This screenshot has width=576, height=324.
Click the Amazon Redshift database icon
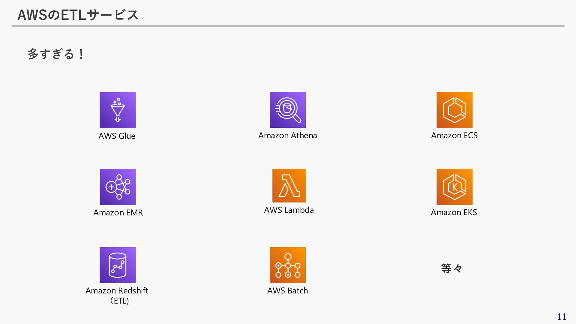click(x=118, y=265)
